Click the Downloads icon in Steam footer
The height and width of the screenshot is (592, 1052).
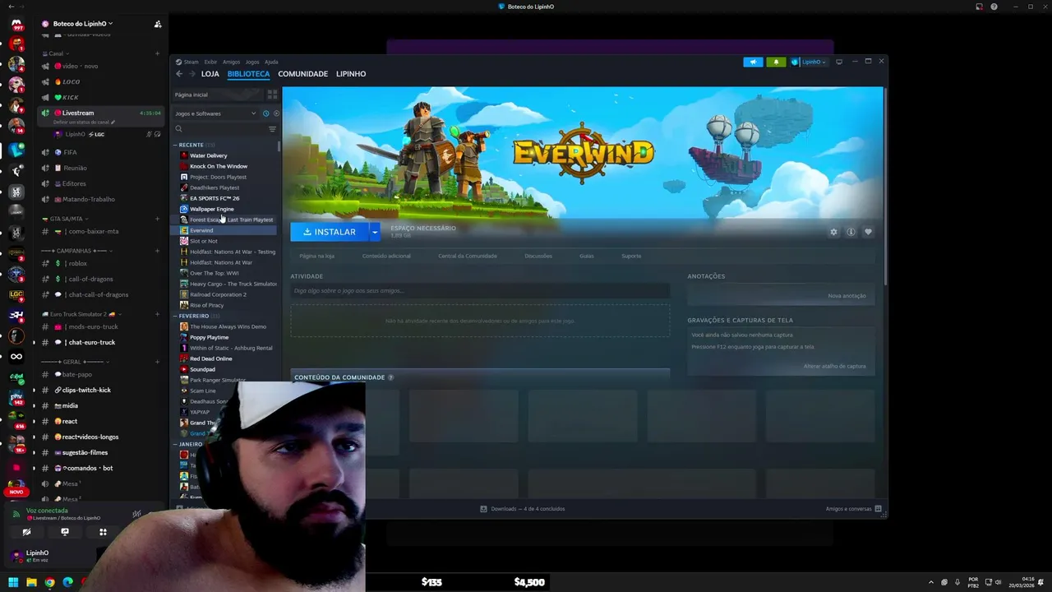pos(484,509)
